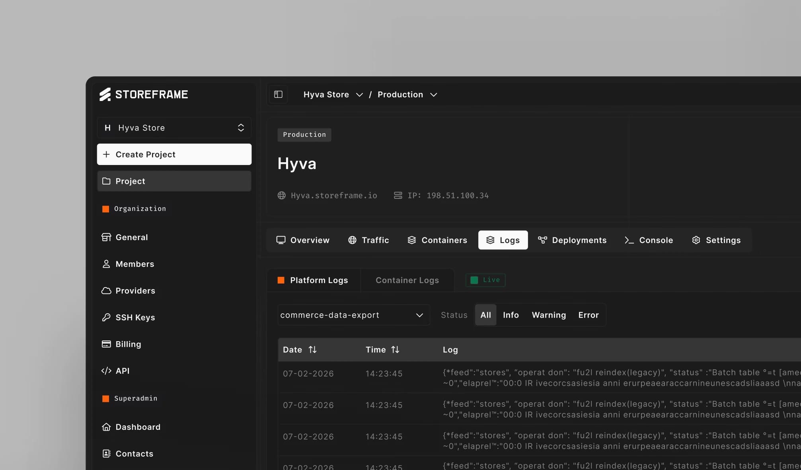Click the Storeframe logo icon
801x470 pixels.
[x=105, y=95]
